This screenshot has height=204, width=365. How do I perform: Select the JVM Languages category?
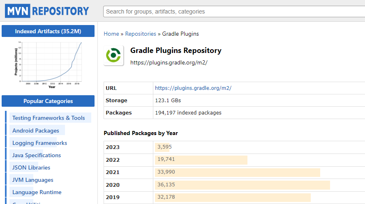coord(33,180)
